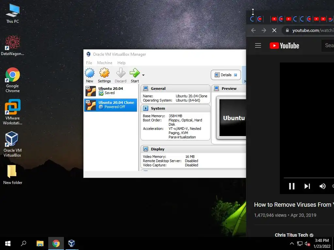Open DataWagon desktop shortcut
334x250 pixels.
(x=13, y=46)
